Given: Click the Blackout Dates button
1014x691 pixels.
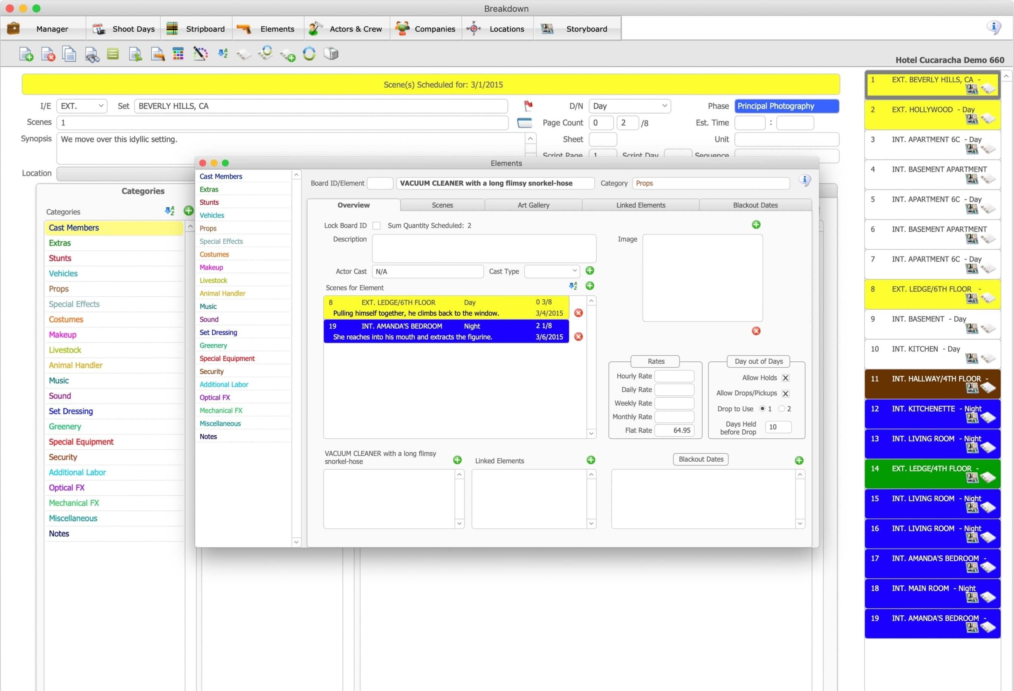Looking at the screenshot, I should coord(700,459).
